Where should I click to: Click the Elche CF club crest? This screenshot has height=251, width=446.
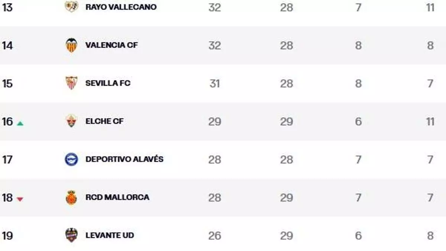[71, 121]
